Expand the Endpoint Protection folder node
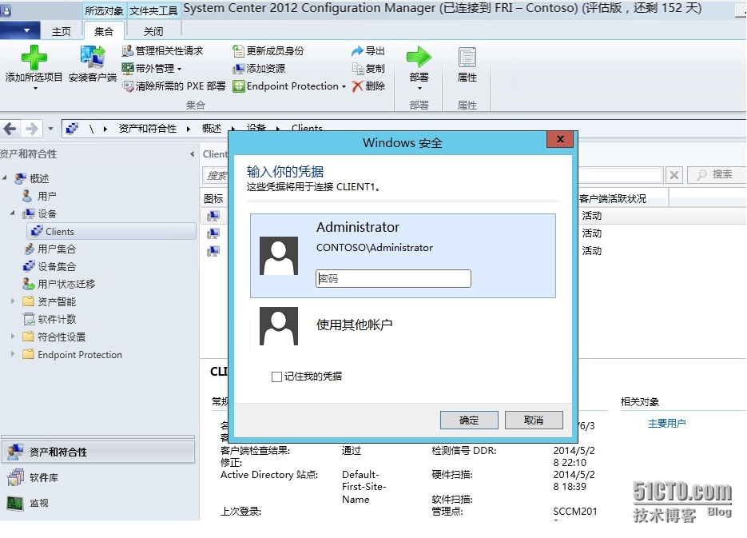 pos(13,354)
